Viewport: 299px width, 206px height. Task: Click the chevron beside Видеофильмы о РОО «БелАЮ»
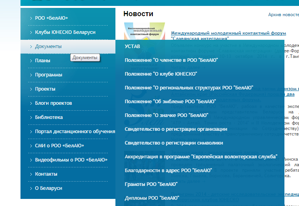[31, 160]
